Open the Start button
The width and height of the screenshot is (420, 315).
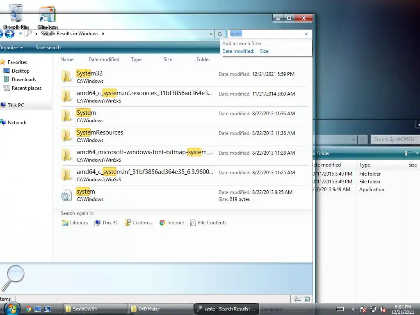[x=12, y=309]
